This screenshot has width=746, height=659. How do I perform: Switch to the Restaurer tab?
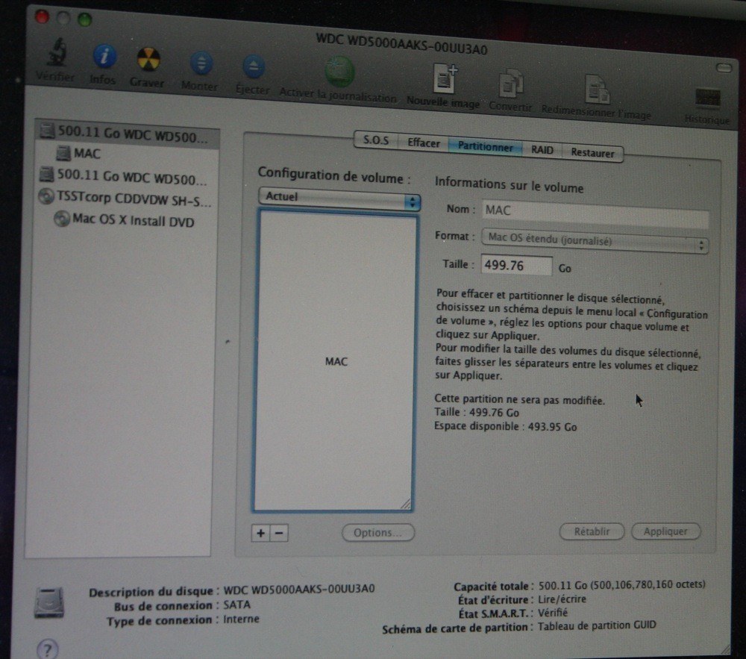click(592, 153)
